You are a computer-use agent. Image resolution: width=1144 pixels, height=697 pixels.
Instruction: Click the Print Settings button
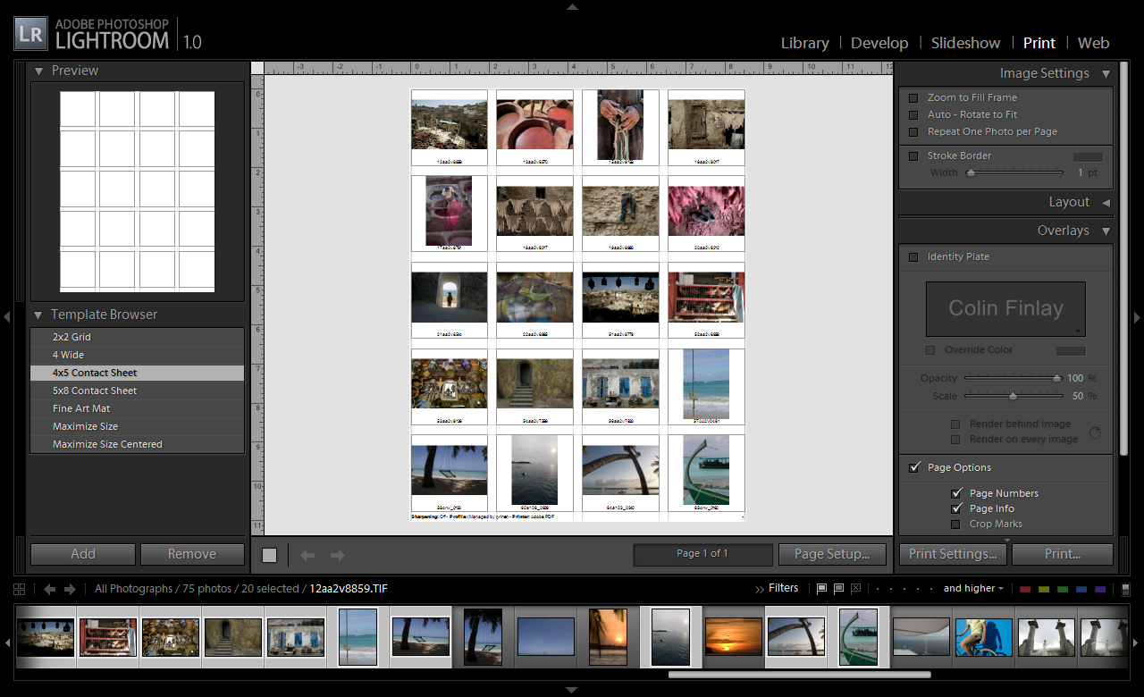(952, 554)
